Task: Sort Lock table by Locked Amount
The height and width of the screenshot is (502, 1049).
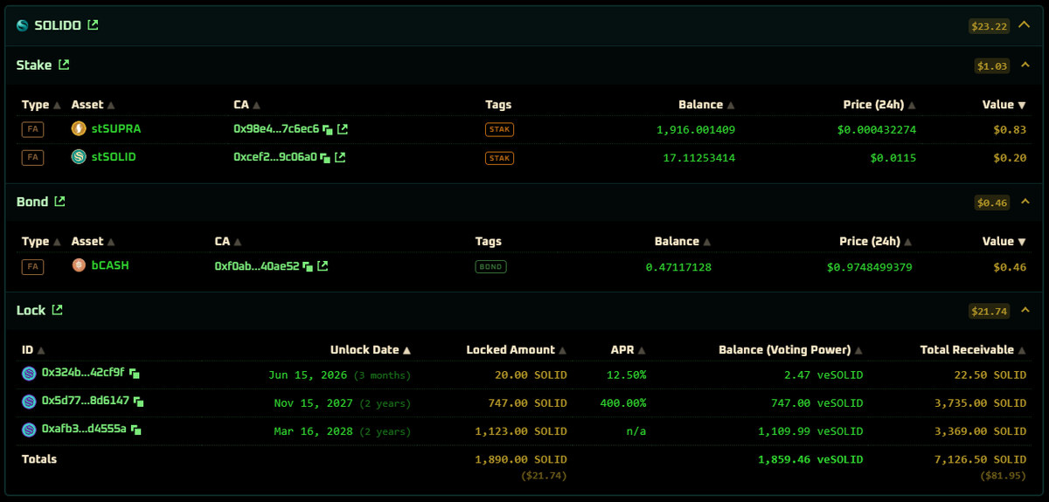Action: [517, 350]
